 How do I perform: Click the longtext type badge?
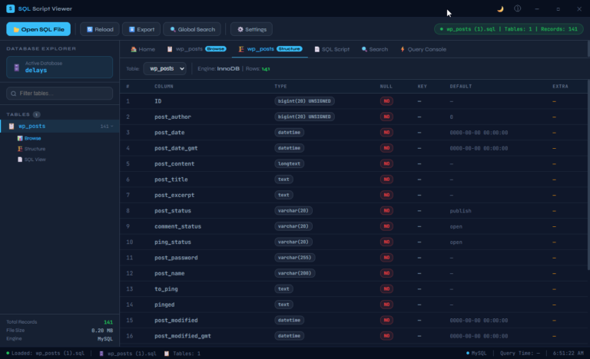pos(289,164)
